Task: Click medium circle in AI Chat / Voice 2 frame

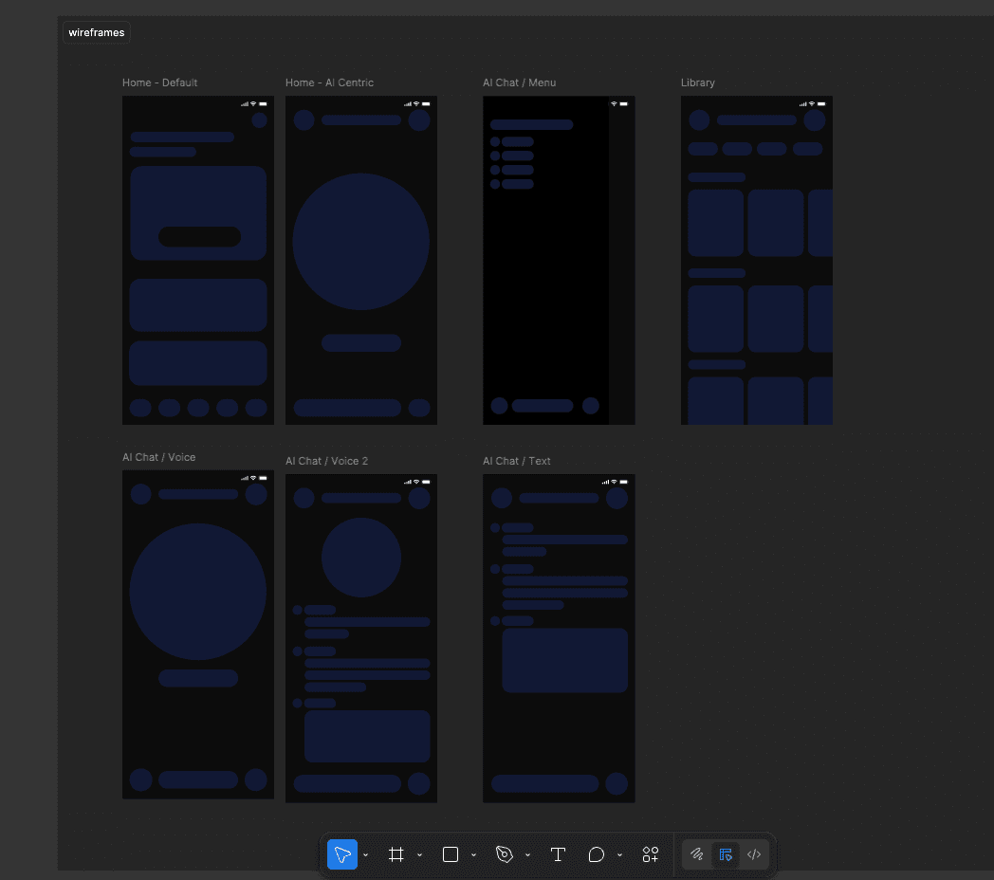Action: tap(361, 558)
